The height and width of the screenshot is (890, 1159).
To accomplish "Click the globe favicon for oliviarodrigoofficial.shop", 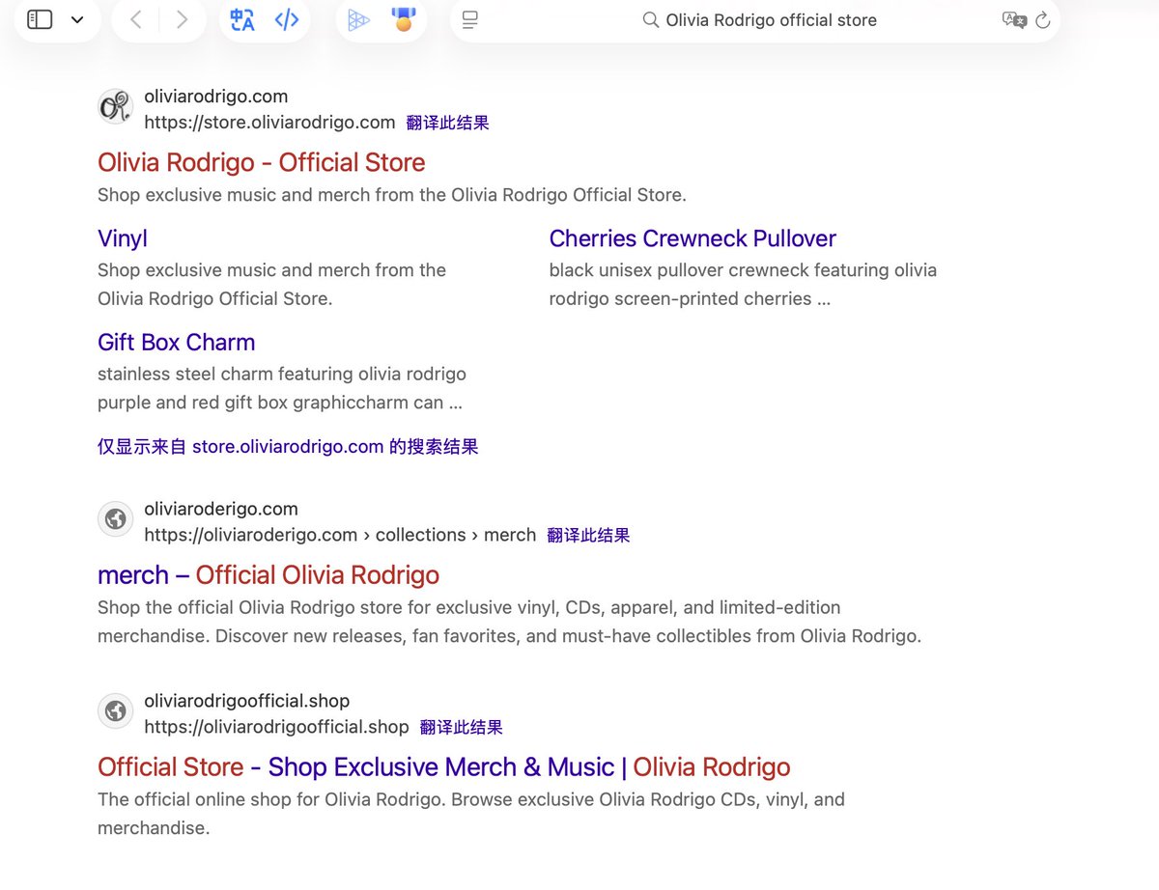I will point(115,711).
